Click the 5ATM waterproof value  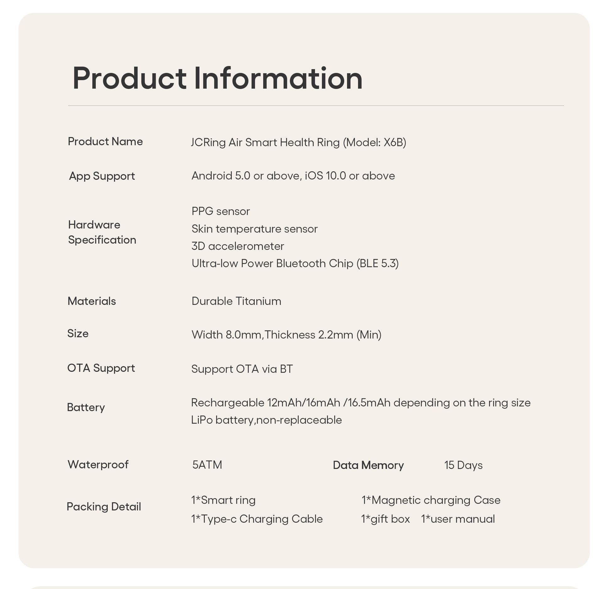207,465
